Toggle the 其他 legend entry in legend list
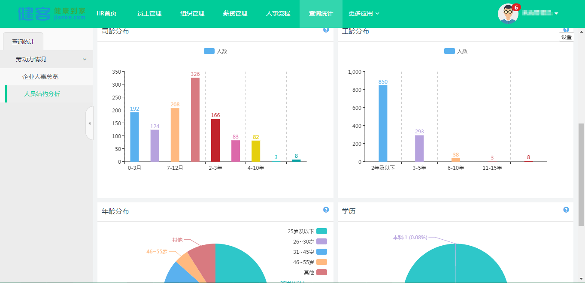 [x=315, y=272]
